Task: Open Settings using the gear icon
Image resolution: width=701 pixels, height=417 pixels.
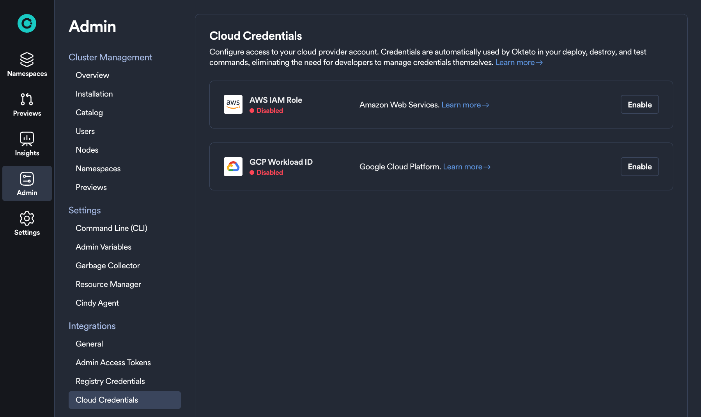Action: 27,223
